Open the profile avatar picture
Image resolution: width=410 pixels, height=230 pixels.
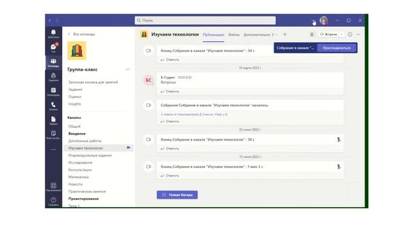pos(324,20)
